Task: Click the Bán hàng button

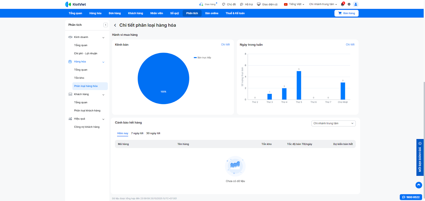Action: click(346, 13)
